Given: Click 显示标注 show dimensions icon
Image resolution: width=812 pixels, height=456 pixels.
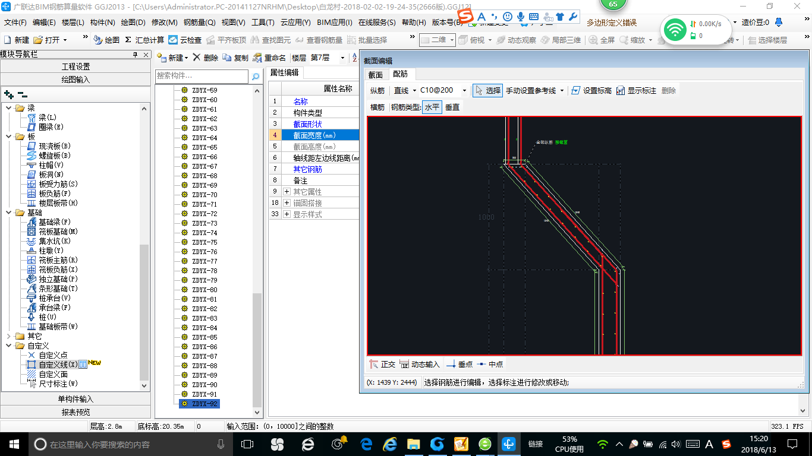Looking at the screenshot, I should [x=621, y=90].
